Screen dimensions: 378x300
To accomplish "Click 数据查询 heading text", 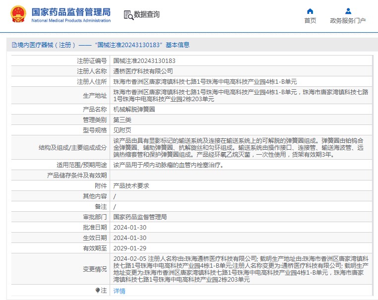I will pyautogui.click(x=146, y=14).
